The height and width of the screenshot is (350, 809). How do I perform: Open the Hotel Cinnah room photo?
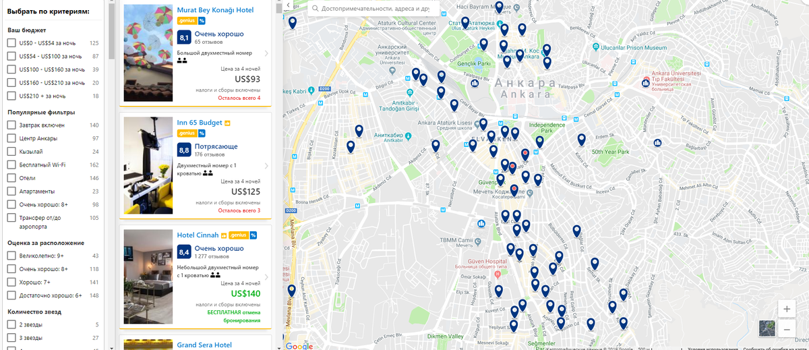tap(148, 276)
